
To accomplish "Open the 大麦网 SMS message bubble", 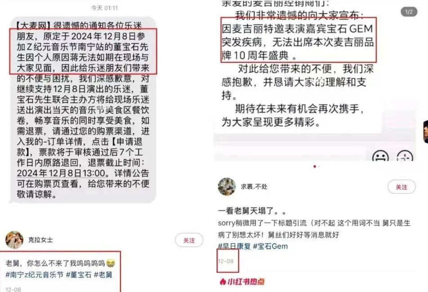I will coord(83,110).
